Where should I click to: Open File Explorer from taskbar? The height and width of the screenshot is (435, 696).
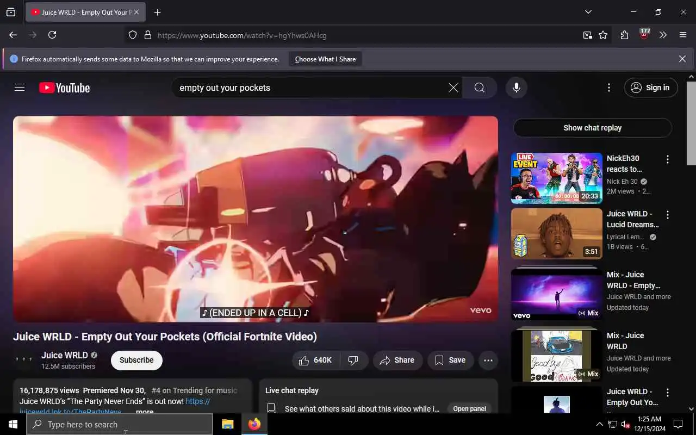[227, 424]
